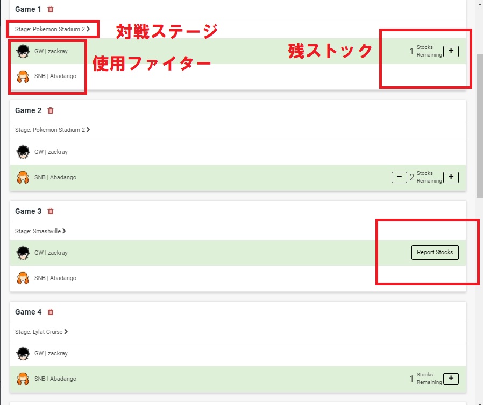Change Game 4 stage from Lylat Cruise
The image size is (483, 405).
[41, 332]
